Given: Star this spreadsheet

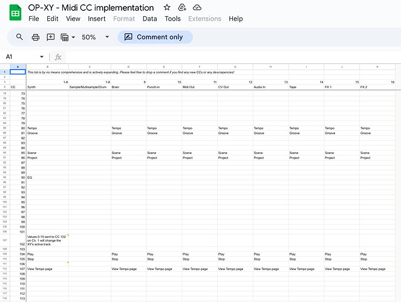Looking at the screenshot, I should click(x=167, y=7).
